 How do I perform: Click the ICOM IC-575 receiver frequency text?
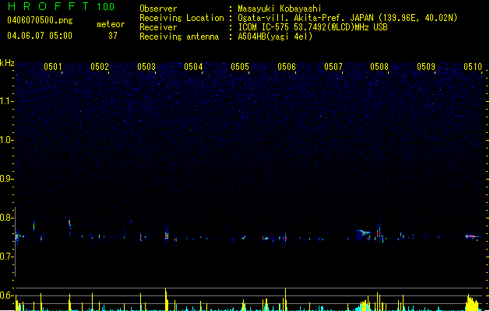(313, 27)
